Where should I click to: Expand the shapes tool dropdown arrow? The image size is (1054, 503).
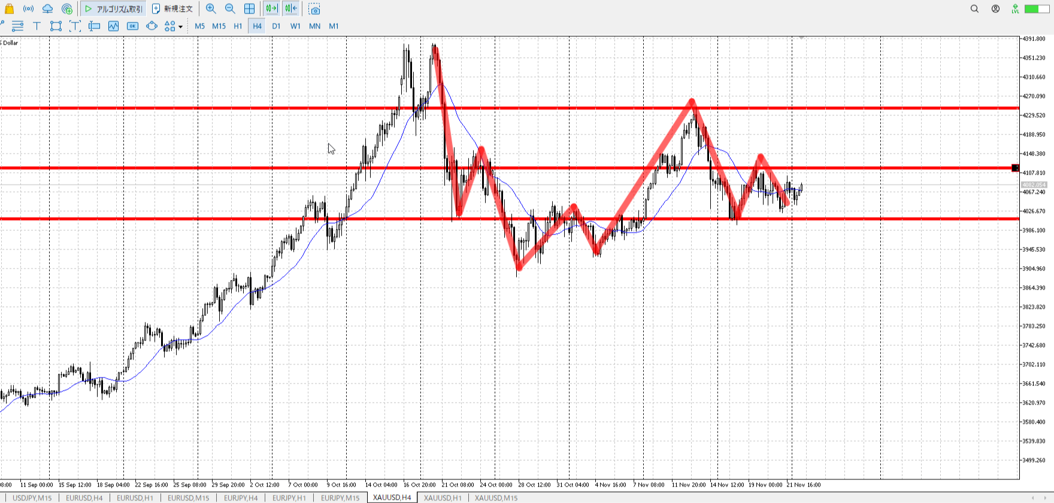click(180, 26)
